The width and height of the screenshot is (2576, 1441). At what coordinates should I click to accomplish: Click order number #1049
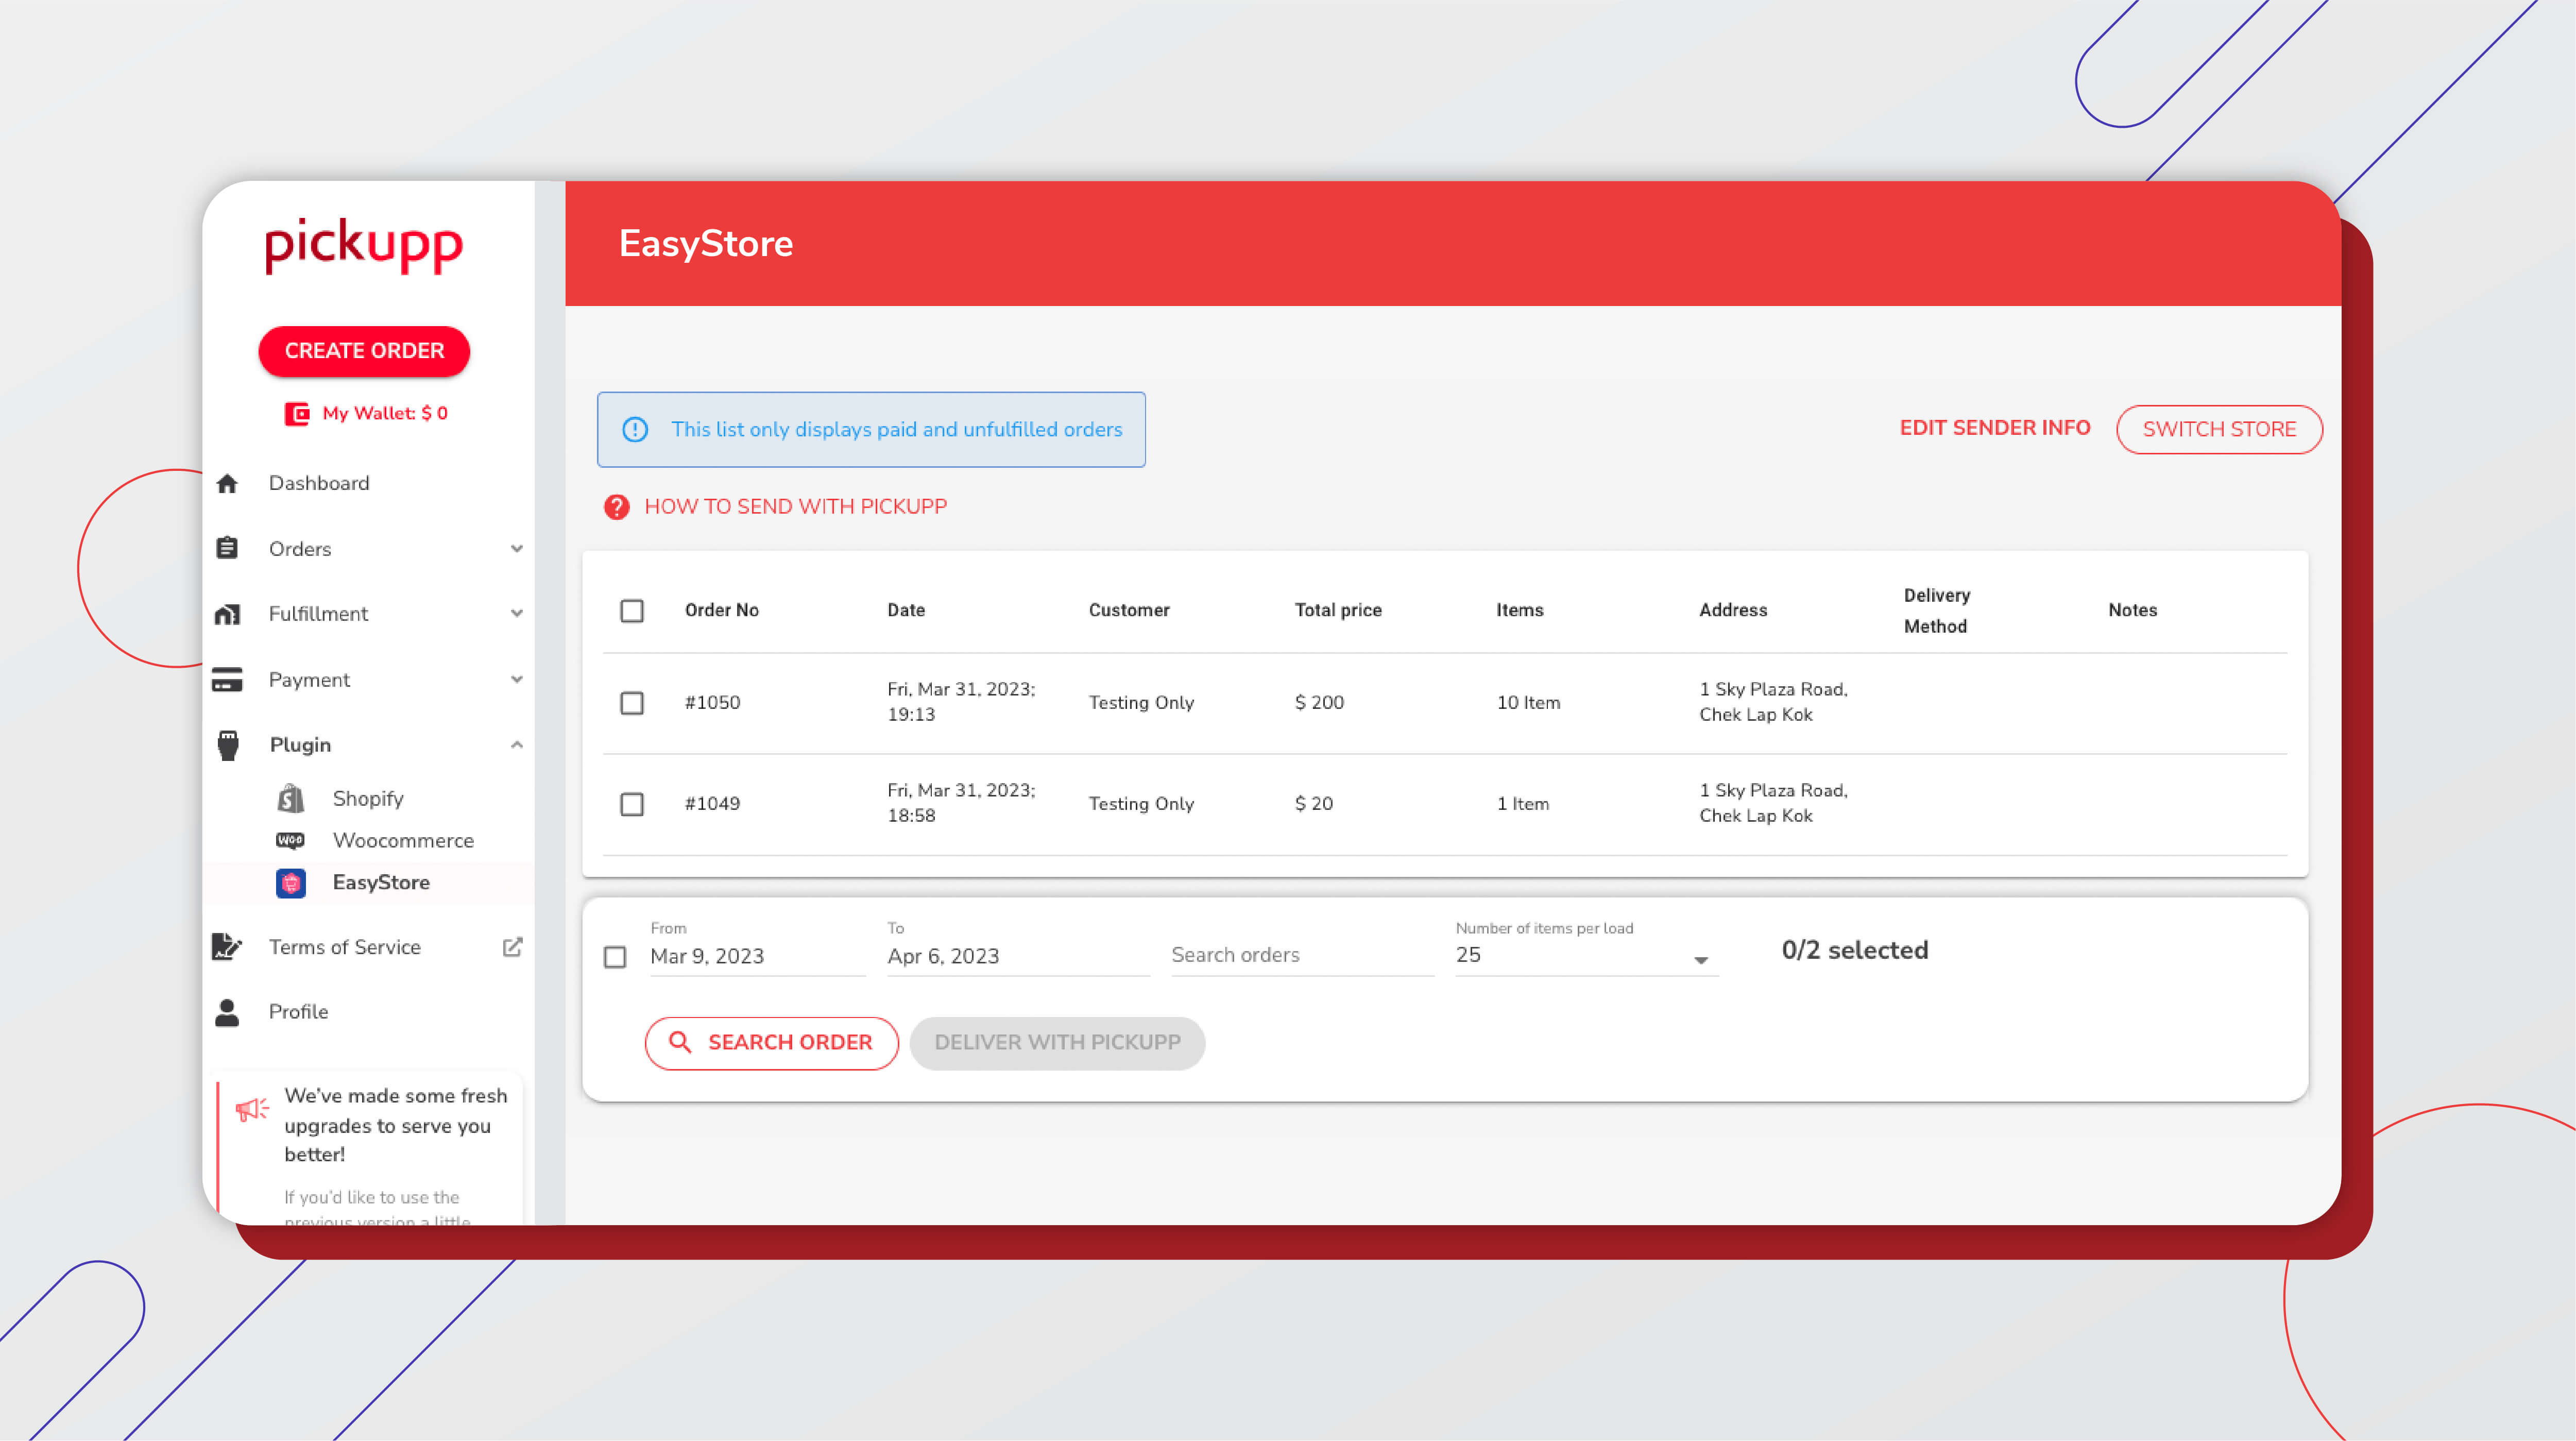click(712, 804)
